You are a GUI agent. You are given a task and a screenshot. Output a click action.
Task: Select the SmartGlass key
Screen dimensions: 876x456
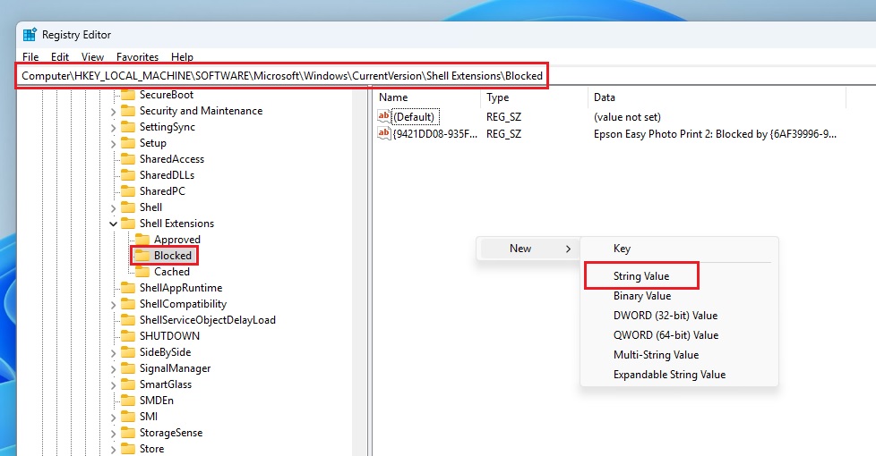[166, 384]
